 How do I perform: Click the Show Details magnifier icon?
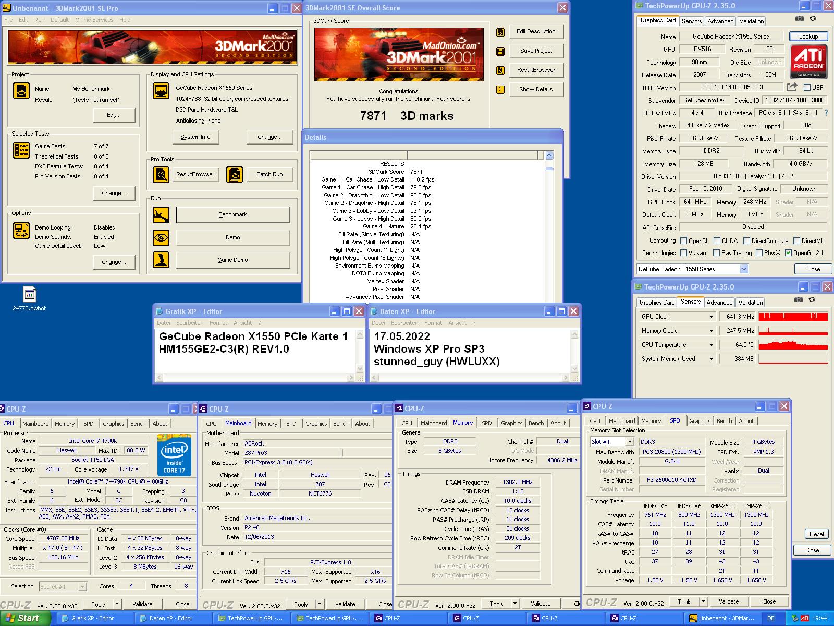[500, 90]
